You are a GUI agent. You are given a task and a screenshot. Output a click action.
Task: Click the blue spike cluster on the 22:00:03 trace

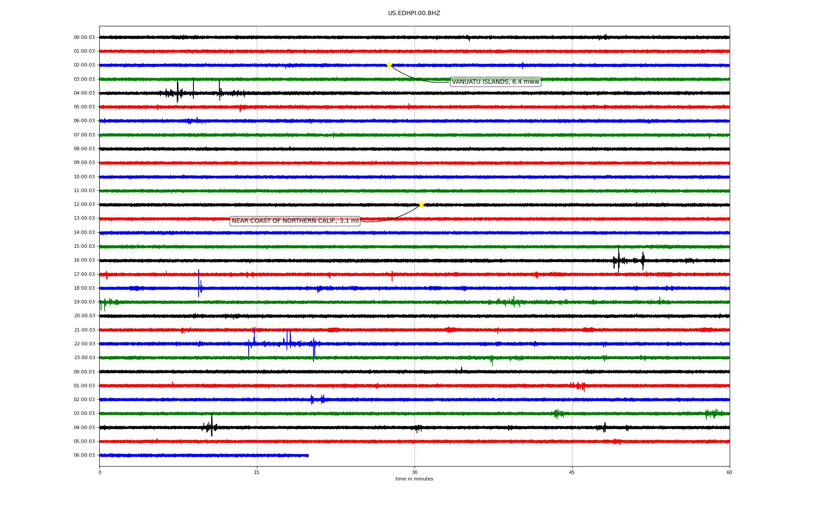point(288,341)
